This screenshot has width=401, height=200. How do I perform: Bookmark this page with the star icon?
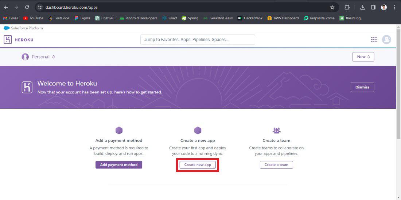[332, 7]
